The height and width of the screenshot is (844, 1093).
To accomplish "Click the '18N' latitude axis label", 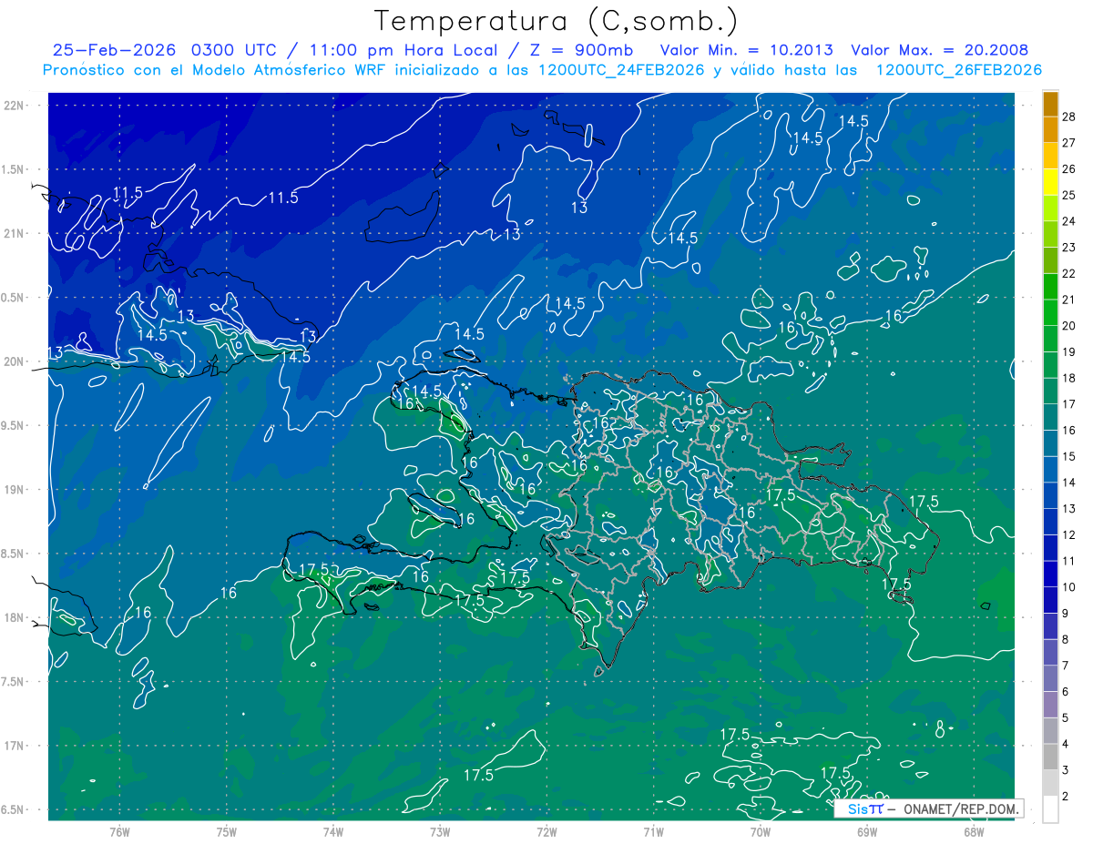I will (15, 617).
